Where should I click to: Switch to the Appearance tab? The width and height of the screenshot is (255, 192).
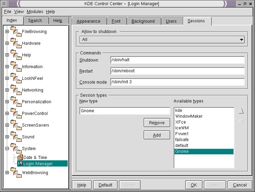click(88, 21)
